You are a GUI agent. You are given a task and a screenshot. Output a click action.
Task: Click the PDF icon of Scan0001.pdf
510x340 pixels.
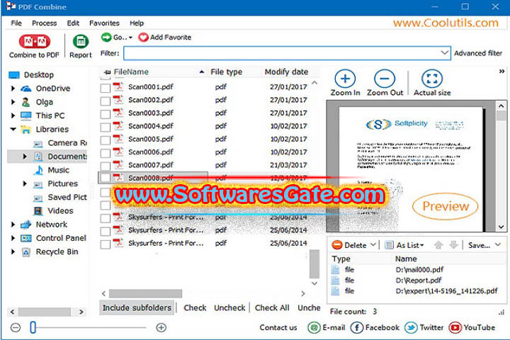click(118, 86)
